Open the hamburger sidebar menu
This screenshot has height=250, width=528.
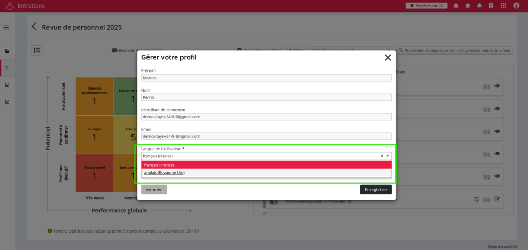[x=6, y=27]
